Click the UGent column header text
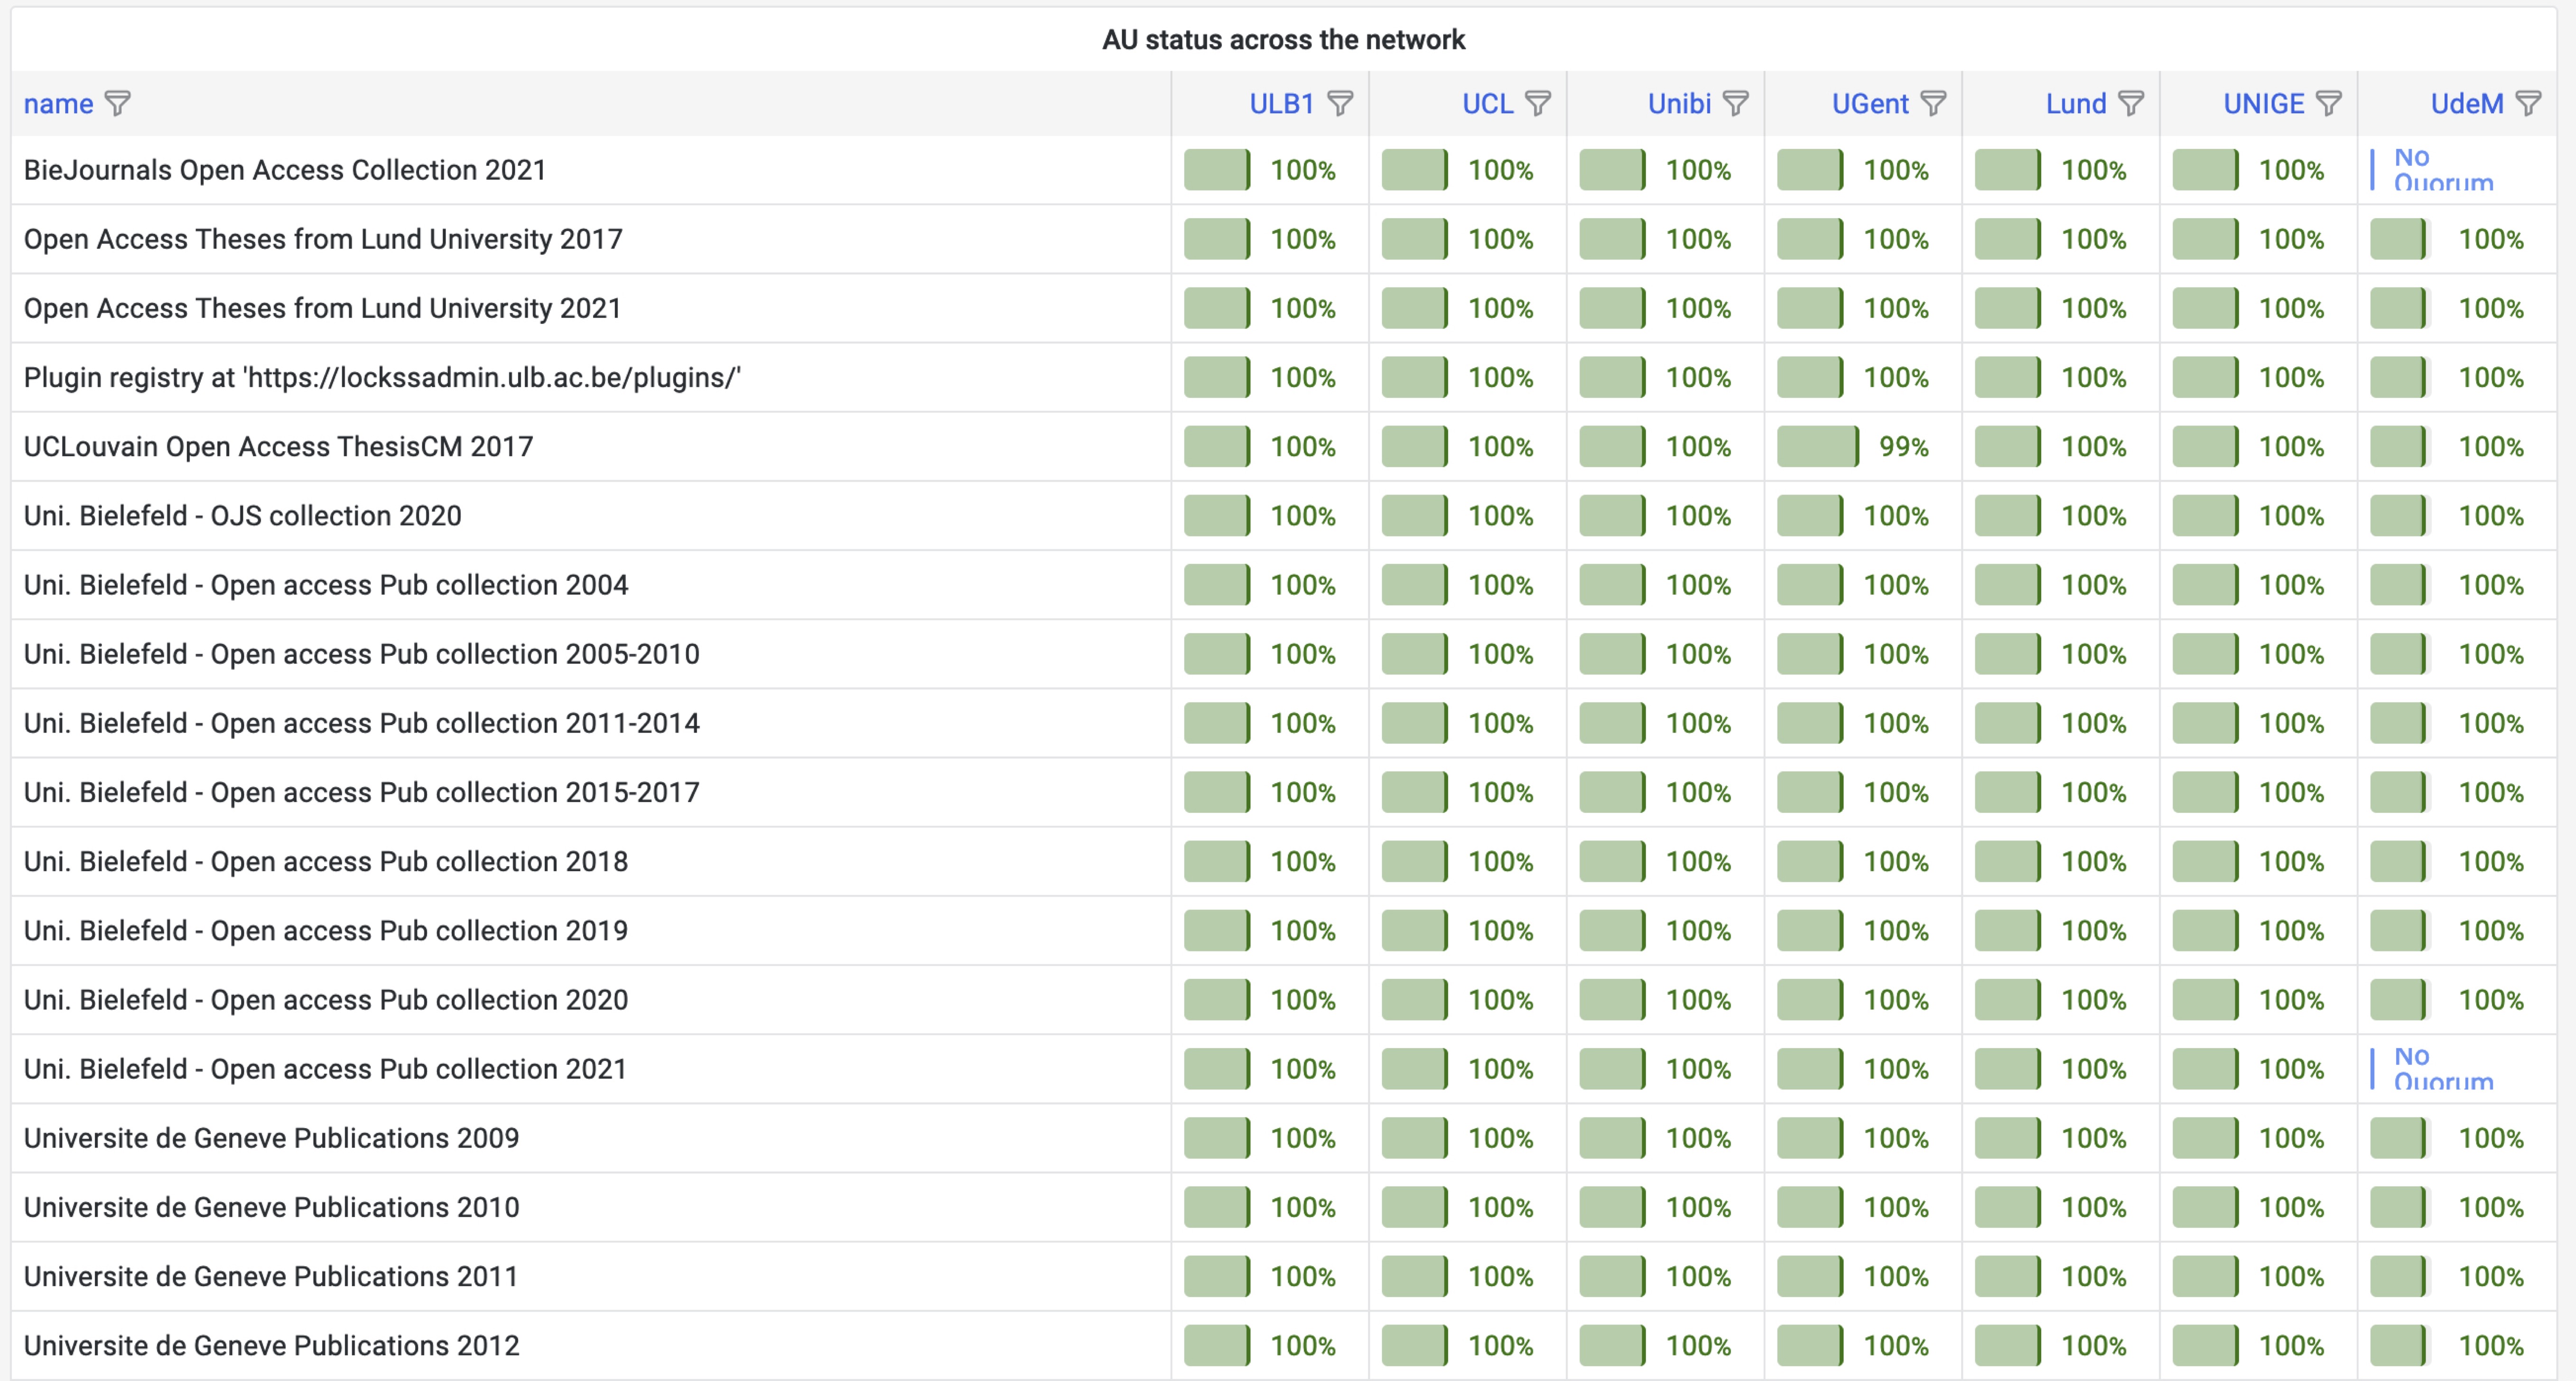Image resolution: width=2576 pixels, height=1381 pixels. tap(1870, 104)
